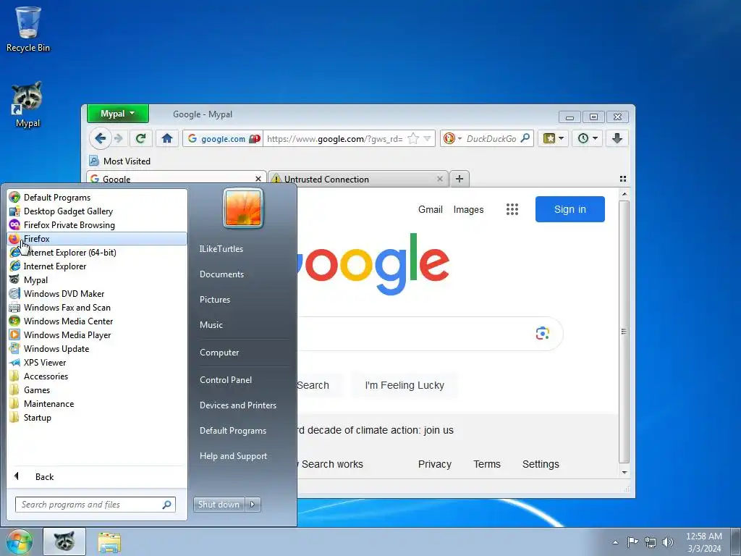Open the Privacy footer link
The height and width of the screenshot is (556, 741).
[x=435, y=464]
